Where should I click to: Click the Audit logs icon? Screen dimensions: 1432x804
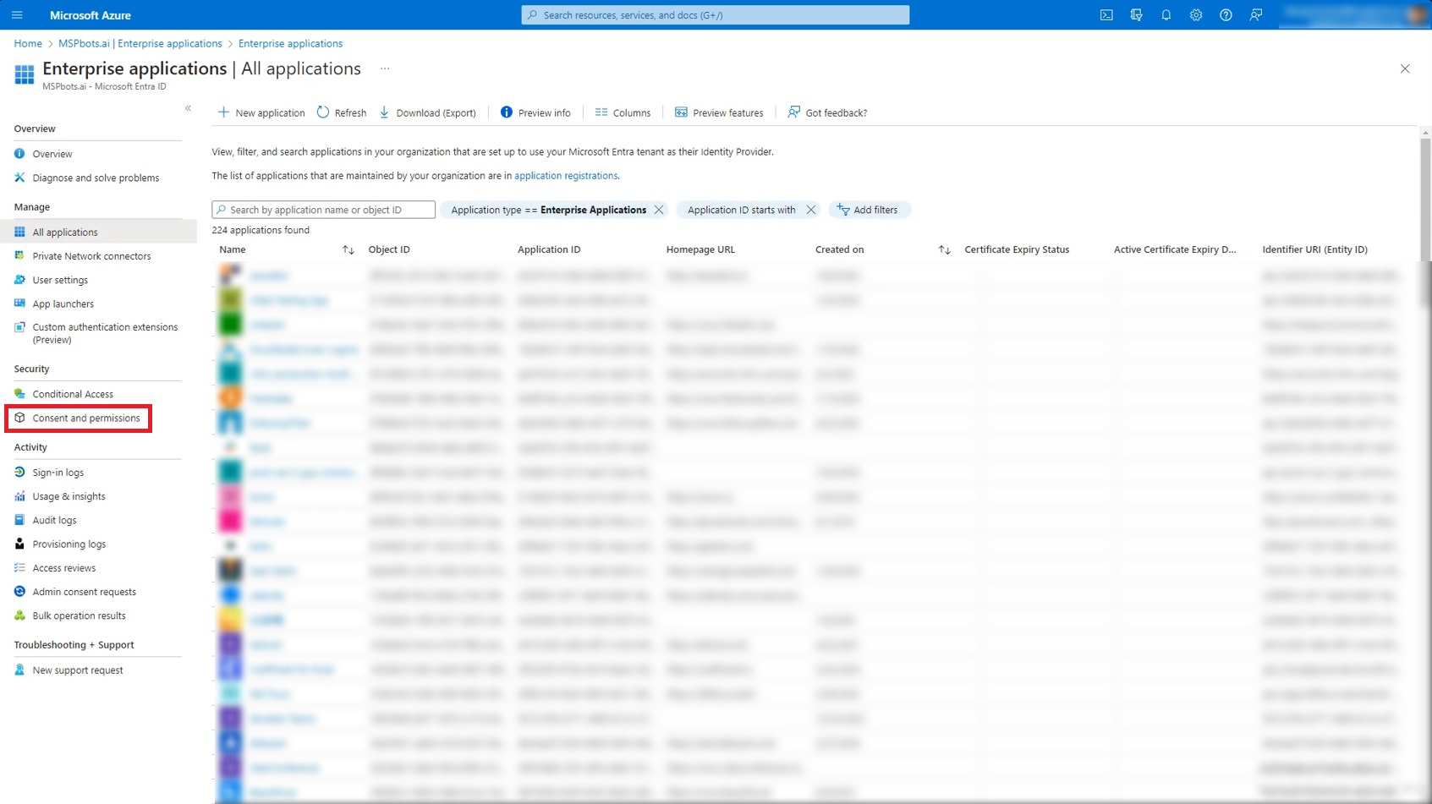tap(19, 519)
